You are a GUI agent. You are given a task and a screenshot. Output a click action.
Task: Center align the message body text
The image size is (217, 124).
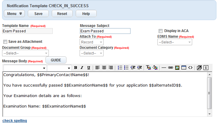pyautogui.click(x=104, y=68)
